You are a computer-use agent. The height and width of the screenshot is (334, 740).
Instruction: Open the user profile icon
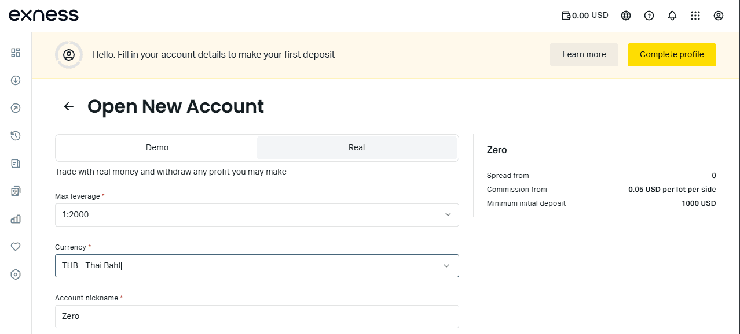[x=719, y=16]
